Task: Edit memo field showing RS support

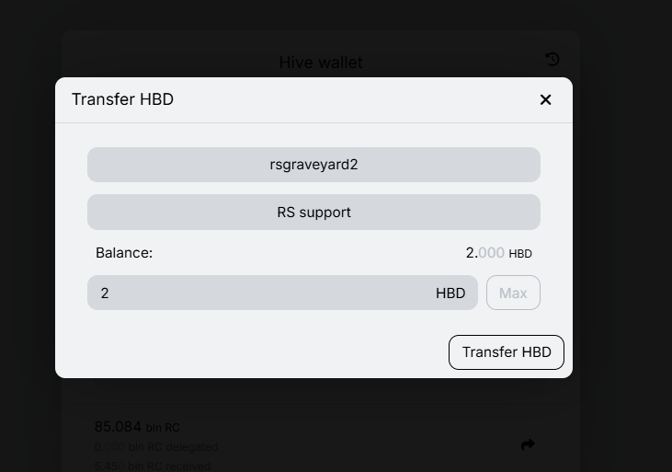Action: (313, 212)
